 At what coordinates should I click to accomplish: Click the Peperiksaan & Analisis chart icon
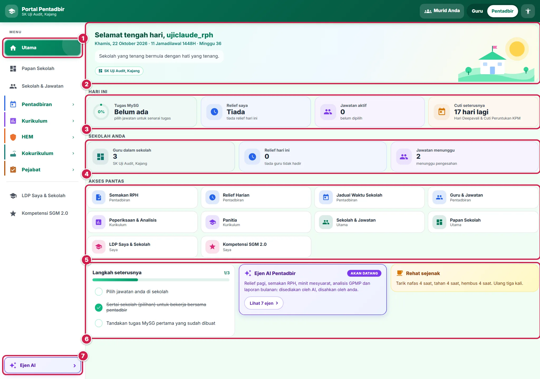(x=99, y=222)
